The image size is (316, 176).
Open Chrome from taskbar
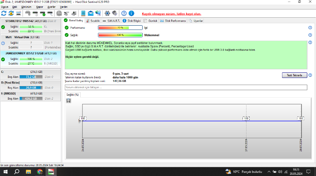pos(40,172)
